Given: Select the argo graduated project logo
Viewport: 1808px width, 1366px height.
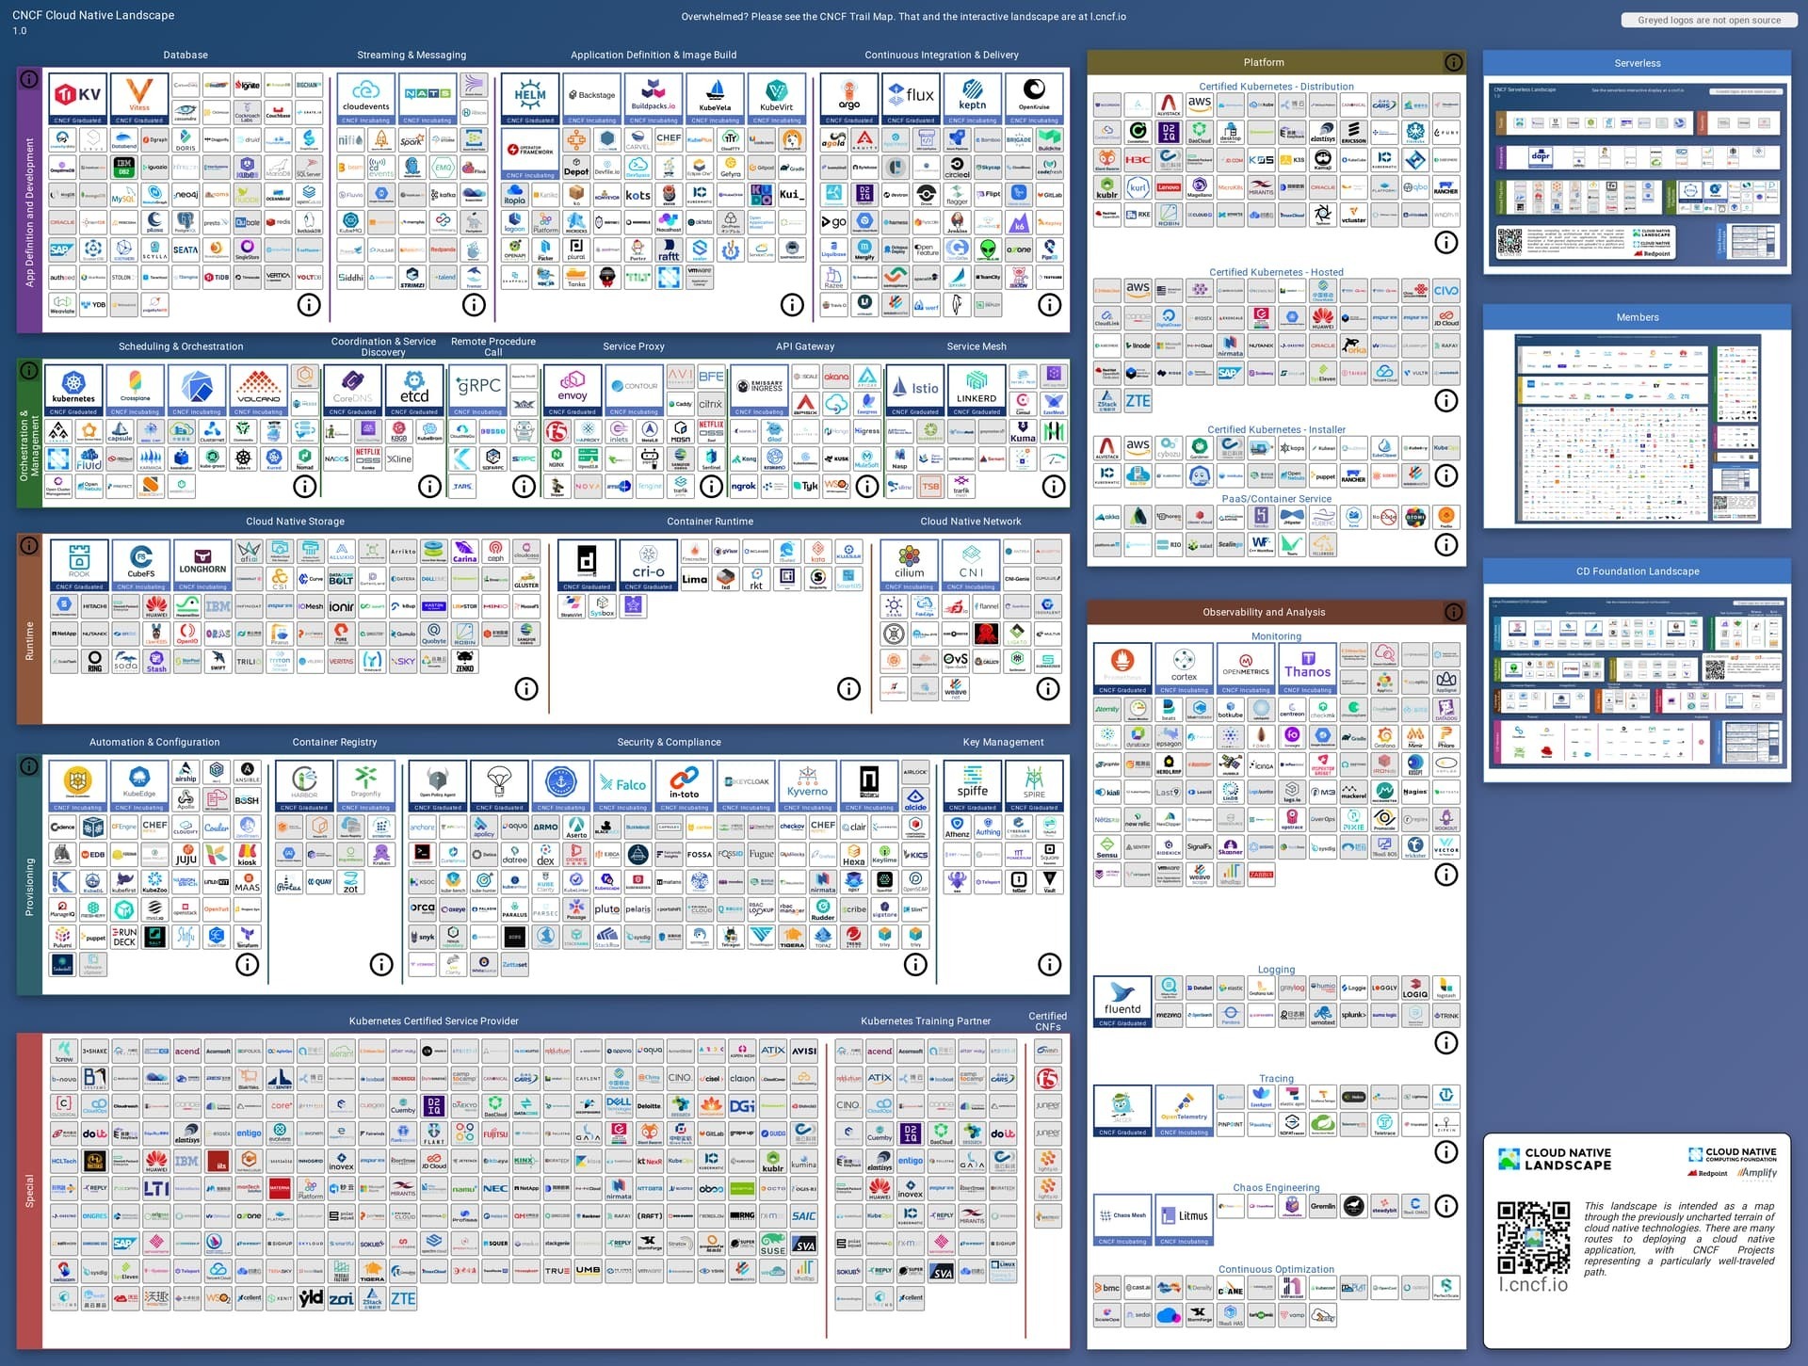Looking at the screenshot, I should click(x=849, y=99).
